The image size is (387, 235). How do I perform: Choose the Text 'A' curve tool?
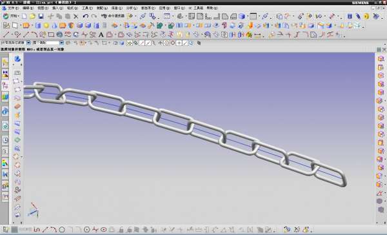point(101,35)
